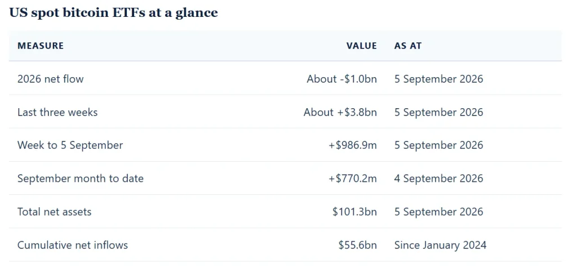Click the +$770.2m value cell

pos(353,179)
